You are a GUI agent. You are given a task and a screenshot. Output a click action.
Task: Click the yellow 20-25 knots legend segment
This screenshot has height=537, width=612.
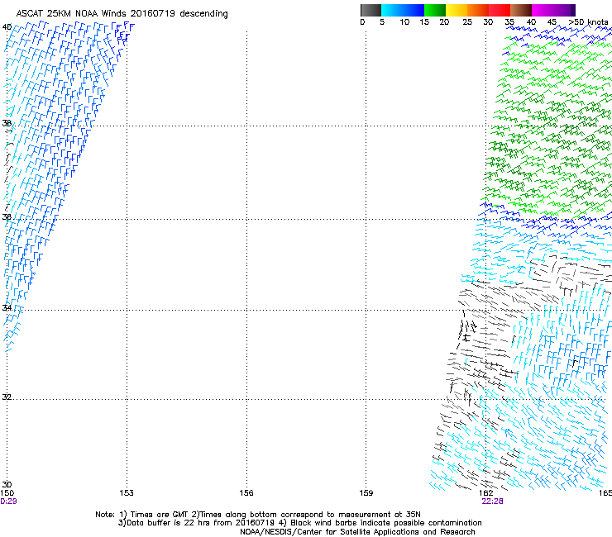[x=457, y=10]
